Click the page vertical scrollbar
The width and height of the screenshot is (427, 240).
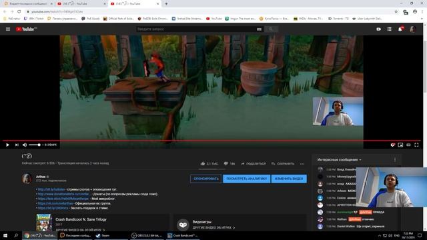425,67
